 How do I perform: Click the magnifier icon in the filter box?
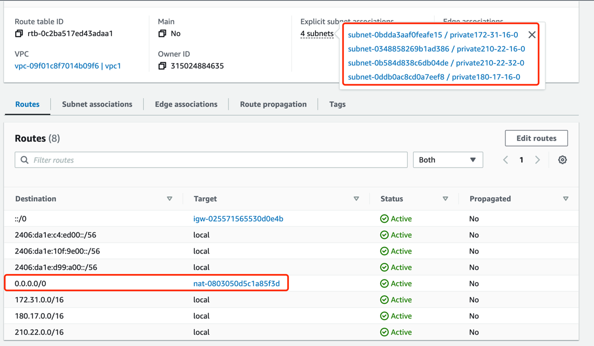[24, 159]
